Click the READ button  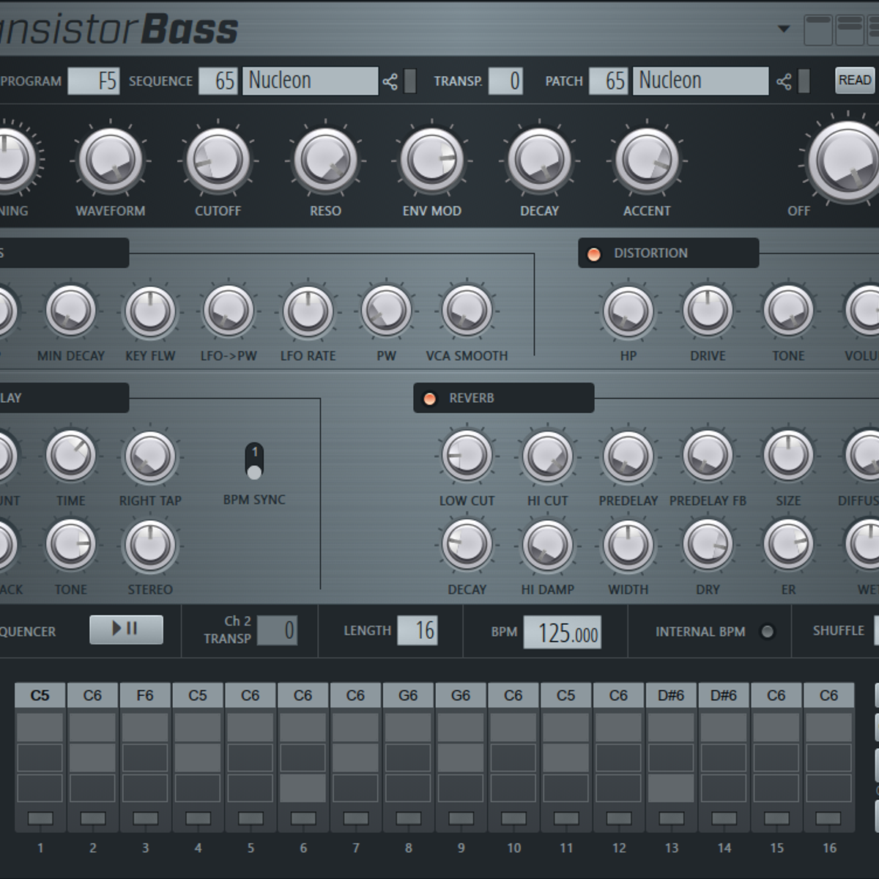[x=855, y=80]
